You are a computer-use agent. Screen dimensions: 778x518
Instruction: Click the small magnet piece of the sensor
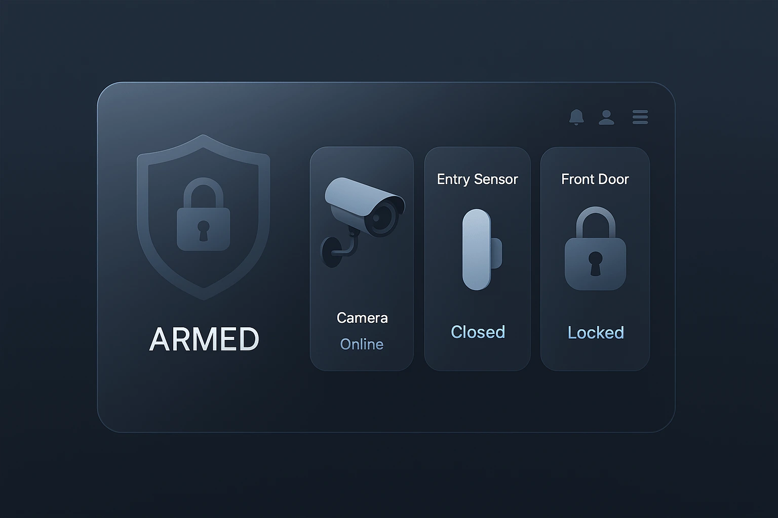496,253
